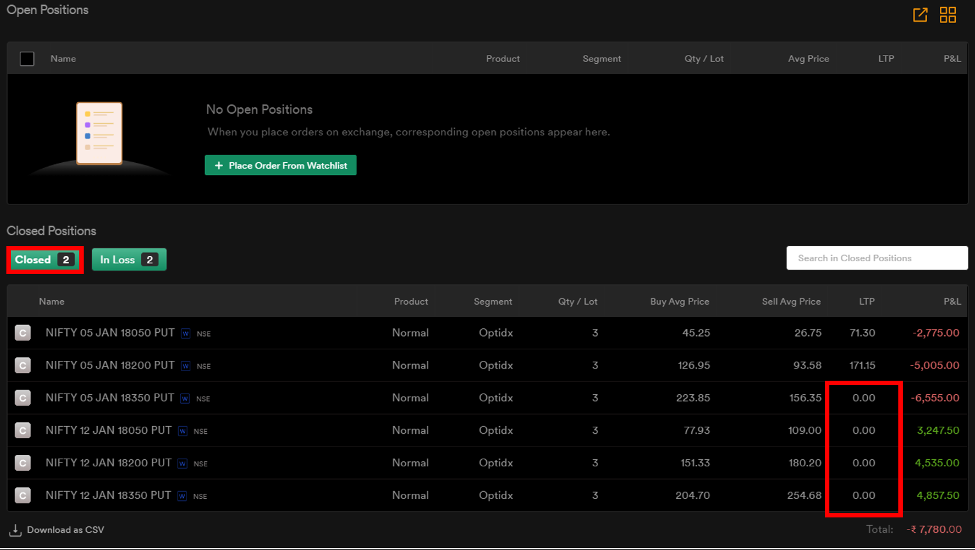The height and width of the screenshot is (550, 975).
Task: Select NIFTY 05 JAN 18350 PUT name
Action: (110, 398)
